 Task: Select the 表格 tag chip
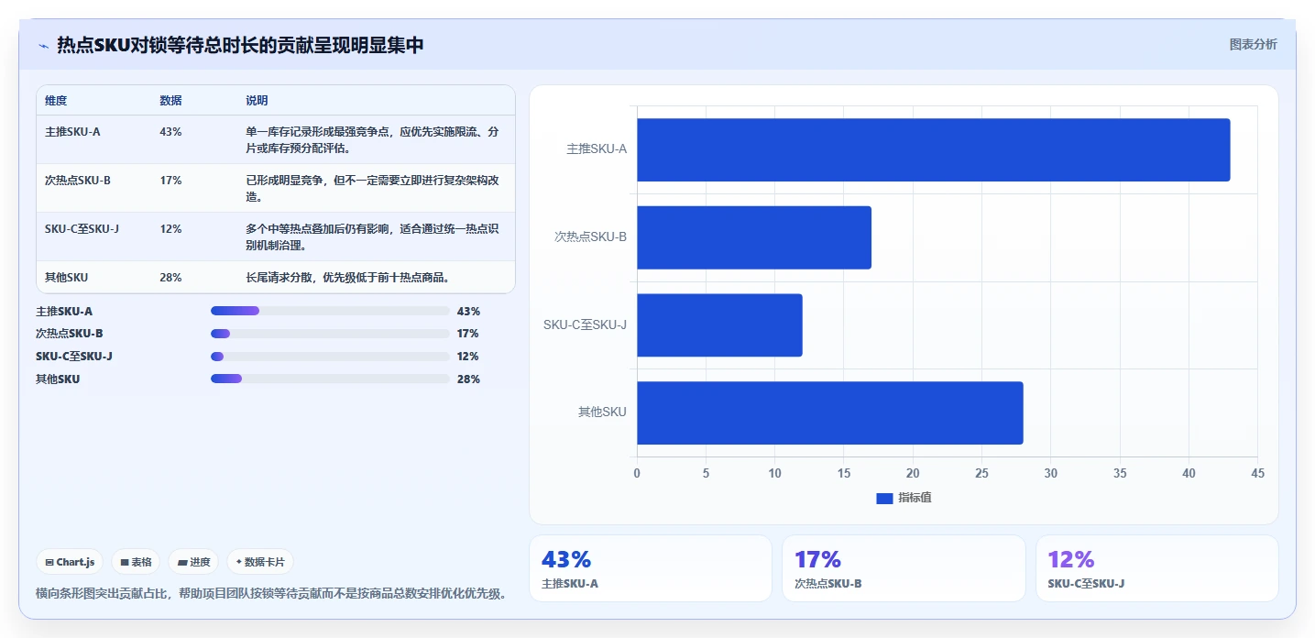(x=136, y=562)
